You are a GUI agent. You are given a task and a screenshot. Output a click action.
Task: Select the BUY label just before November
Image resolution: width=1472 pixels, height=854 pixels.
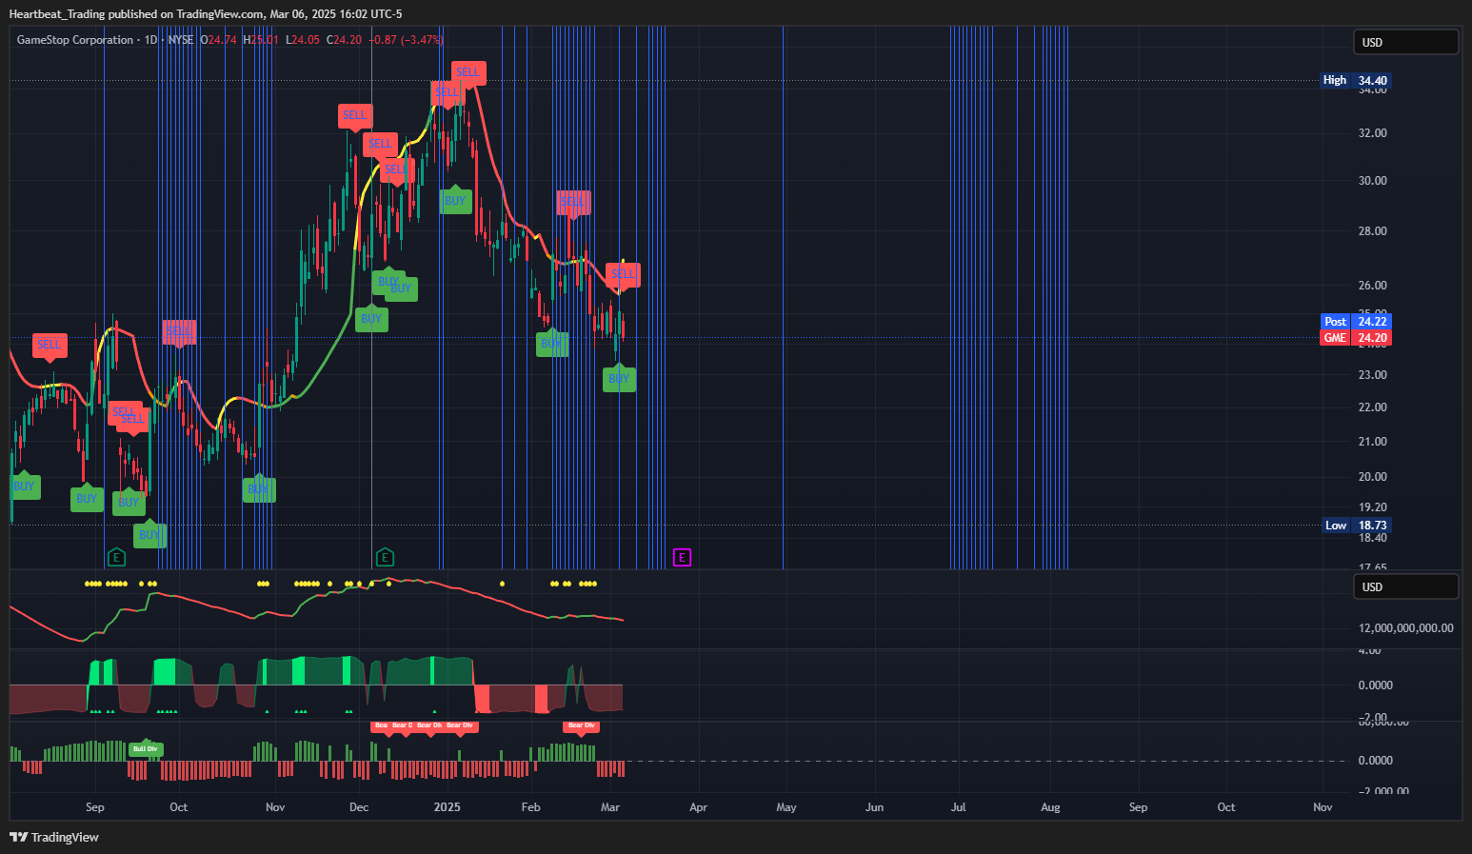pyautogui.click(x=259, y=489)
